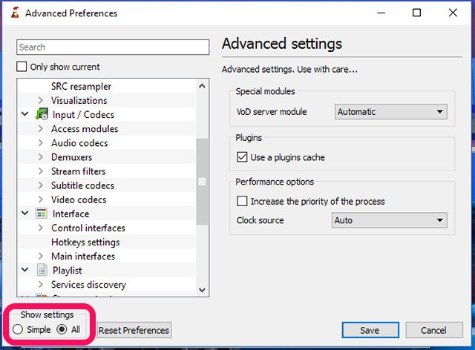Click the Reset Preferences button
The height and width of the screenshot is (350, 475).
[x=134, y=330]
